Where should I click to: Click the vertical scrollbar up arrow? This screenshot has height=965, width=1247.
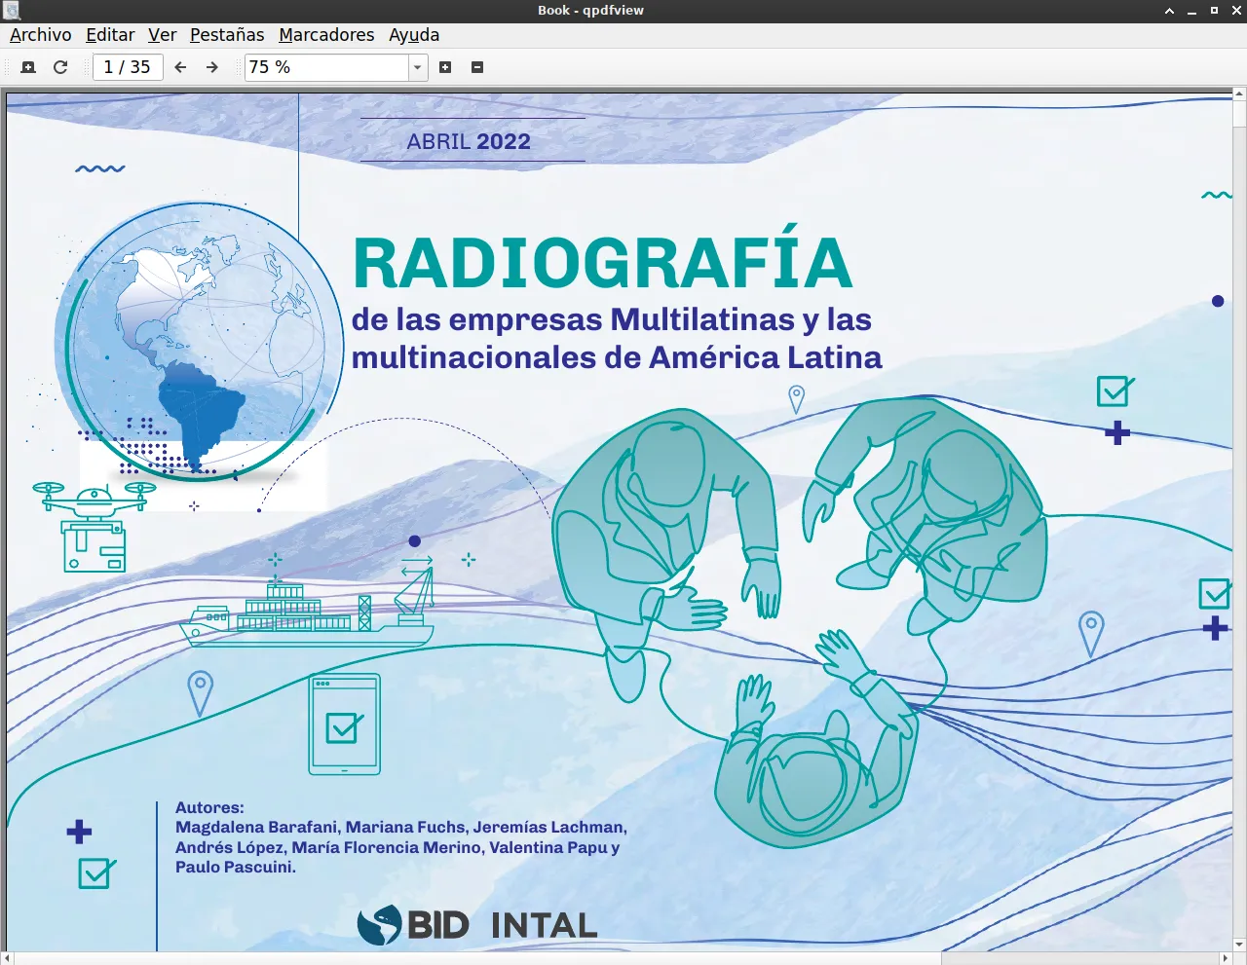click(1240, 94)
